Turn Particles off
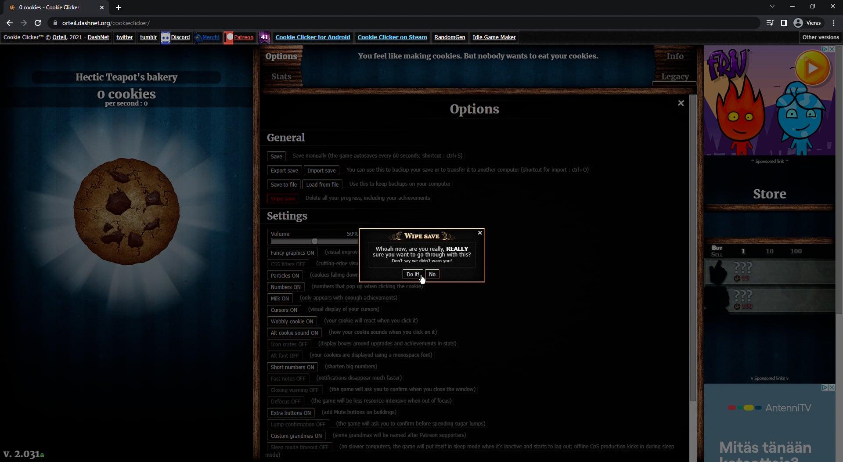Screen dimensions: 843x462 [x=285, y=275]
